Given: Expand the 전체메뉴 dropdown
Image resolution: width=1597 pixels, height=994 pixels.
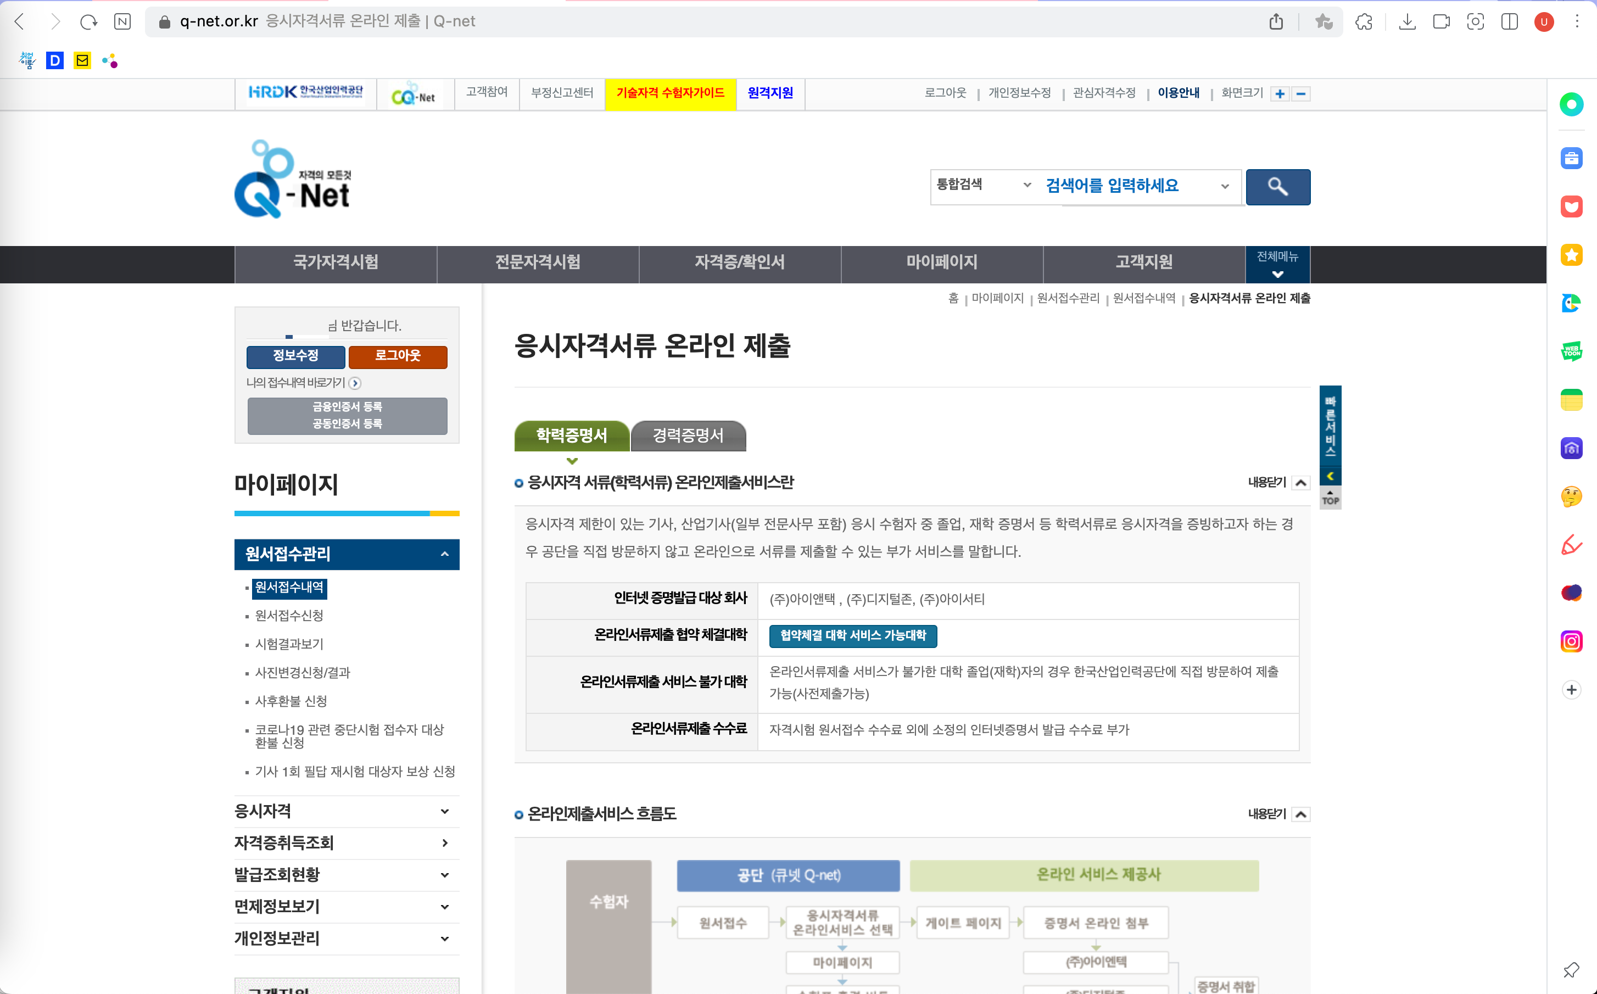Looking at the screenshot, I should pyautogui.click(x=1277, y=264).
